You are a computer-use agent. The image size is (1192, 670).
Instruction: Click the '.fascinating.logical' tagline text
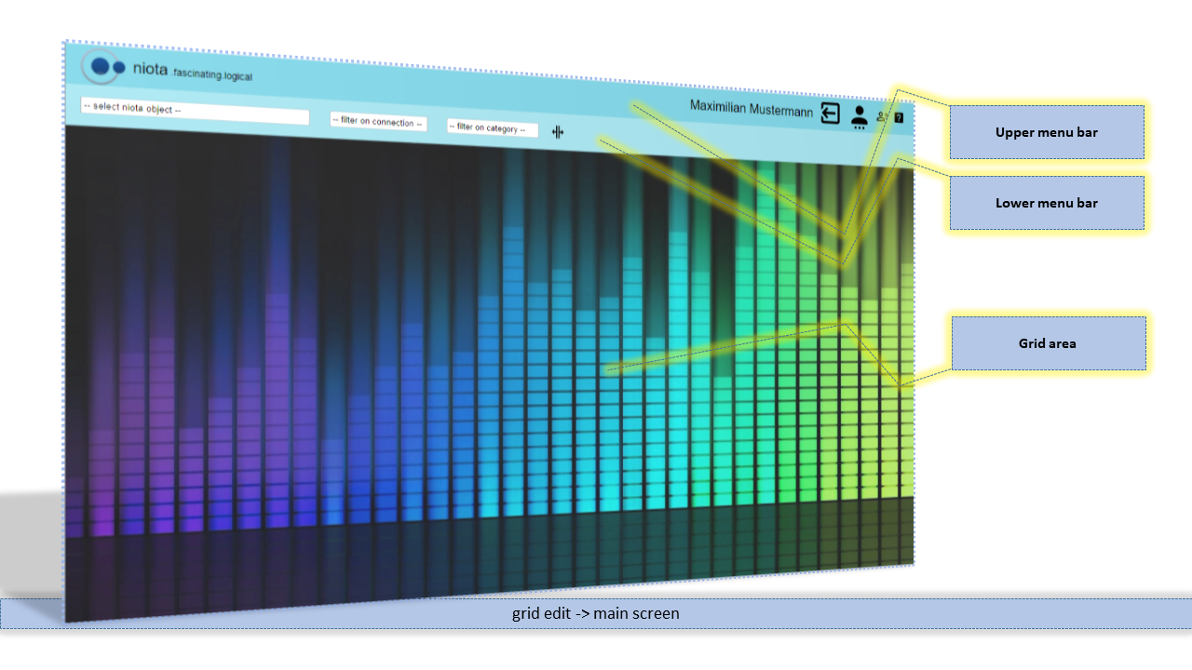click(x=212, y=74)
